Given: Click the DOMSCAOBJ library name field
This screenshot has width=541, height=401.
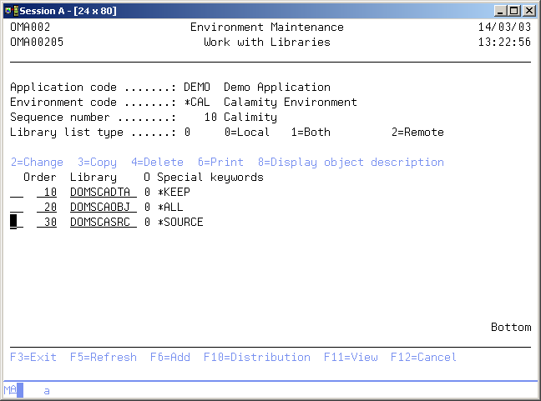Looking at the screenshot, I should coord(103,208).
